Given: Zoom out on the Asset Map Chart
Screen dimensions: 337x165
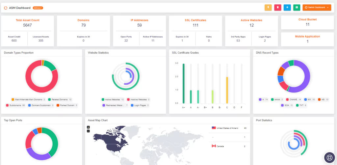Looking at the screenshot, I should coord(88,131).
